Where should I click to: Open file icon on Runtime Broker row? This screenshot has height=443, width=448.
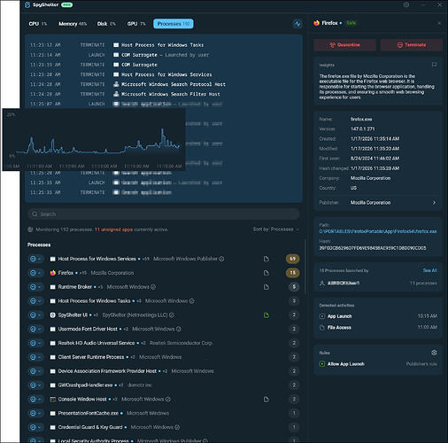266,287
